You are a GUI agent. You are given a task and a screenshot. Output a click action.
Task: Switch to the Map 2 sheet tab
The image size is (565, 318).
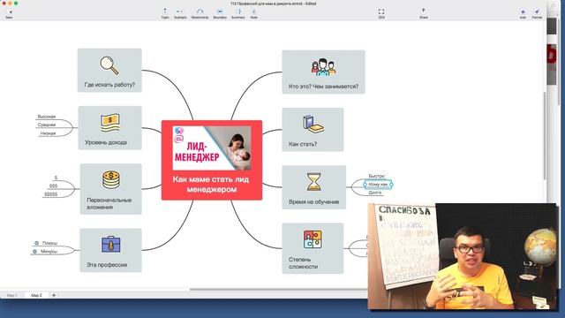[36, 295]
